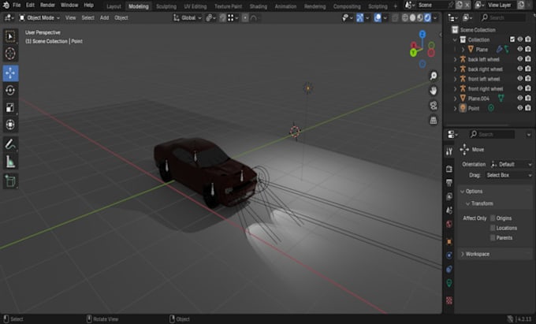The image size is (536, 324).
Task: Toggle snapping magnet icon
Action: click(222, 18)
